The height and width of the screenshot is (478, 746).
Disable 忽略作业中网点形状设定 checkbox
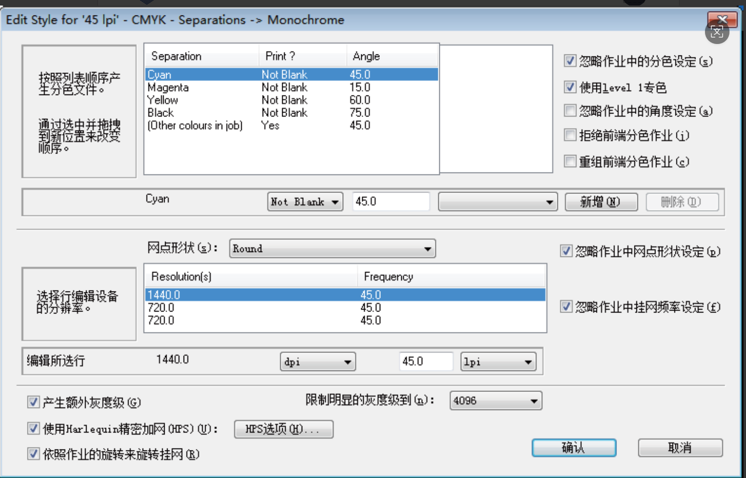click(566, 251)
